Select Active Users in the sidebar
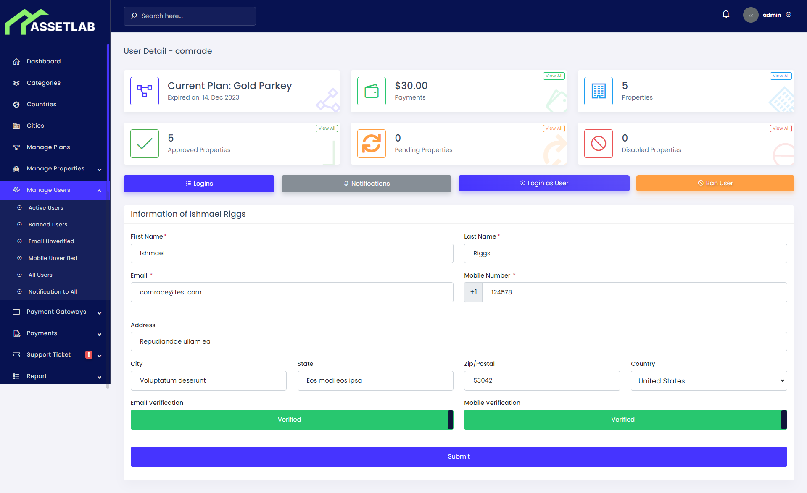This screenshot has height=493, width=807. 45,207
